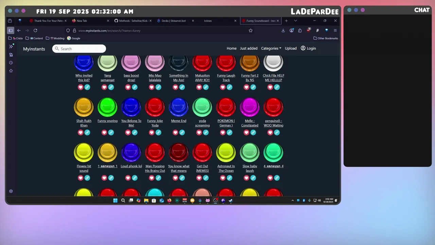Screen dimensions: 435x245
Task: Open the list all tabs dropdown
Action: [295, 21]
